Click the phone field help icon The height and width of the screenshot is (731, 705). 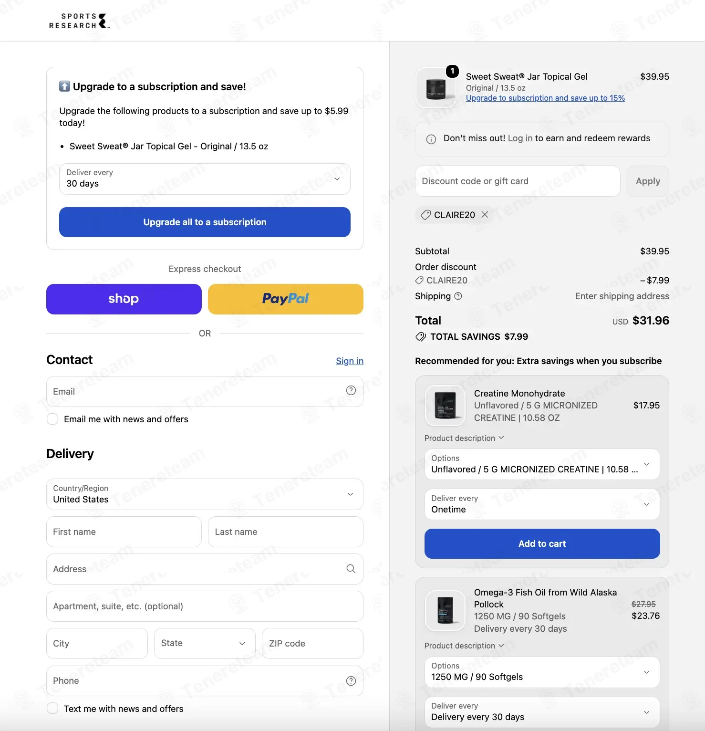(x=351, y=681)
